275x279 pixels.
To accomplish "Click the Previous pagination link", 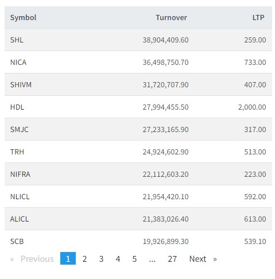I will coord(37,259).
